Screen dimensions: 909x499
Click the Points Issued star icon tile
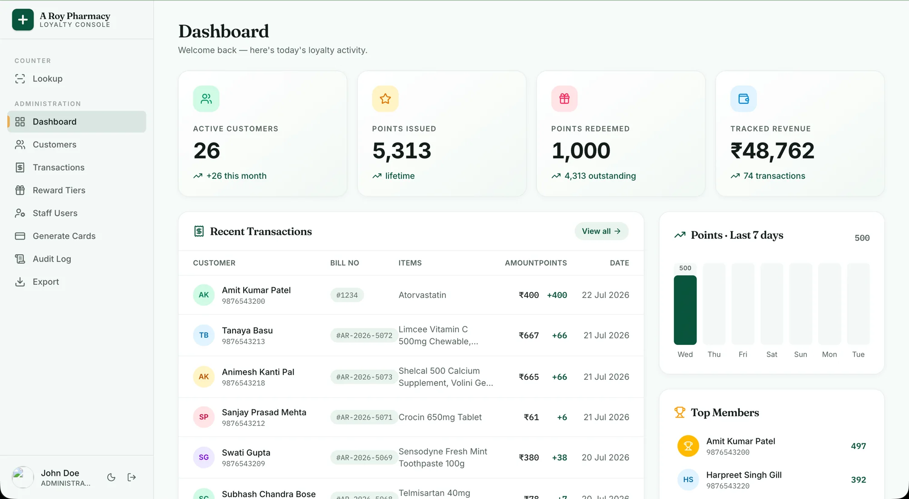coord(385,99)
